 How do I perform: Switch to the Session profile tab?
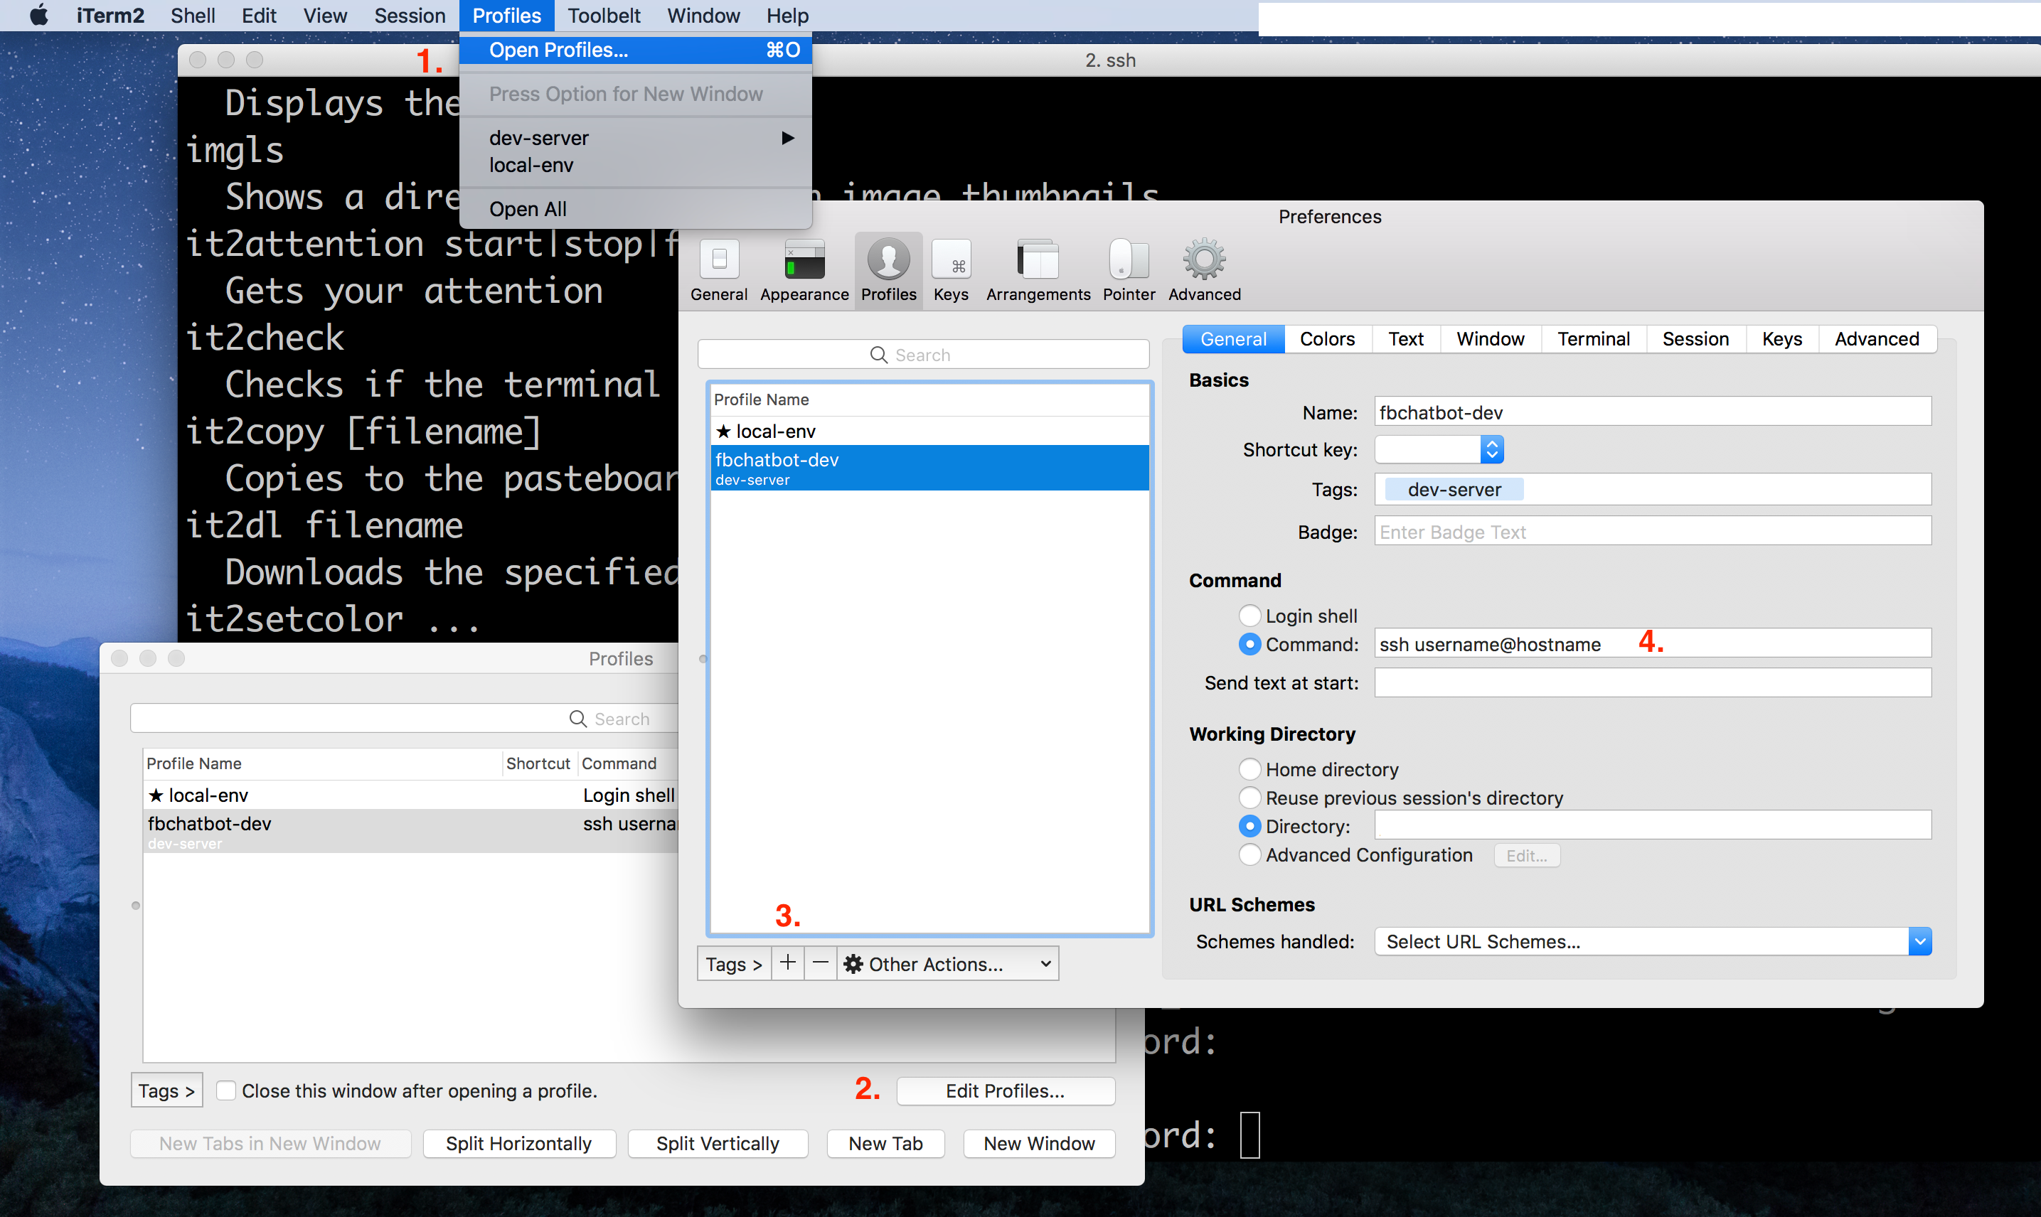pos(1695,338)
